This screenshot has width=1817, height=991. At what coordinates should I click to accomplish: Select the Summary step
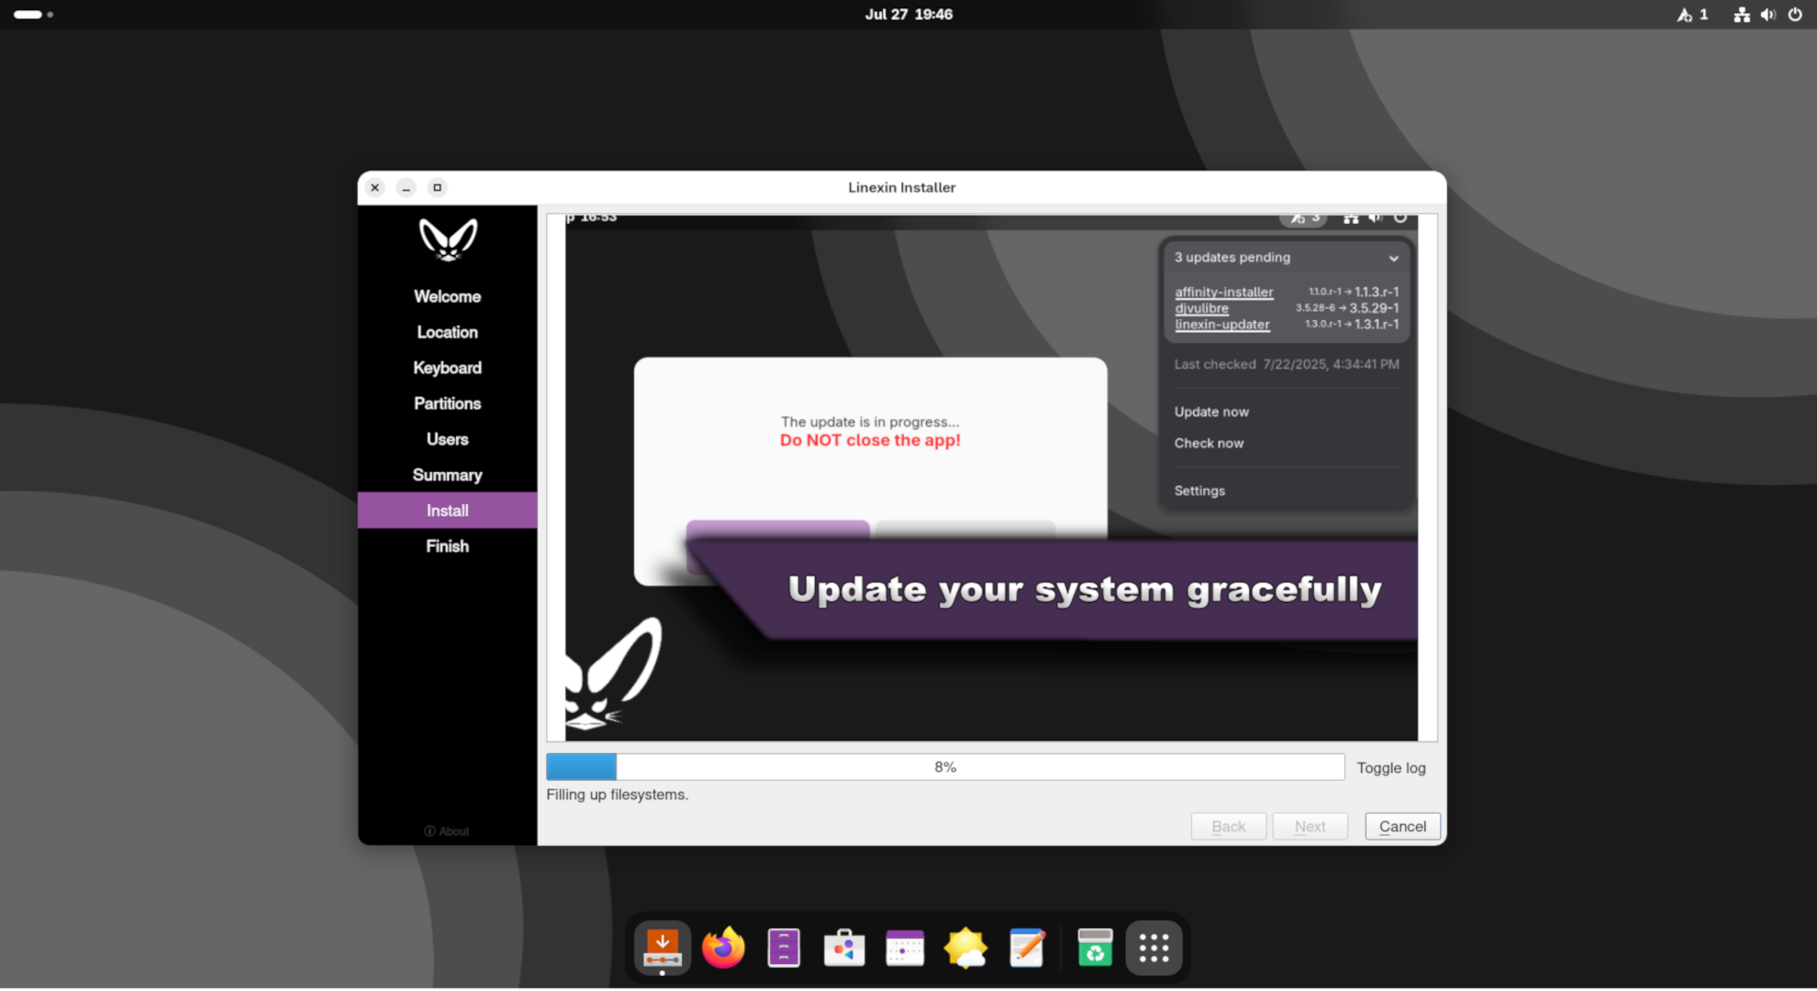click(447, 475)
